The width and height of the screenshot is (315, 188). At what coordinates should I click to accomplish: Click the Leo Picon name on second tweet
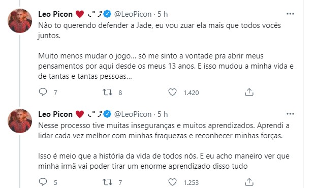click(x=55, y=114)
